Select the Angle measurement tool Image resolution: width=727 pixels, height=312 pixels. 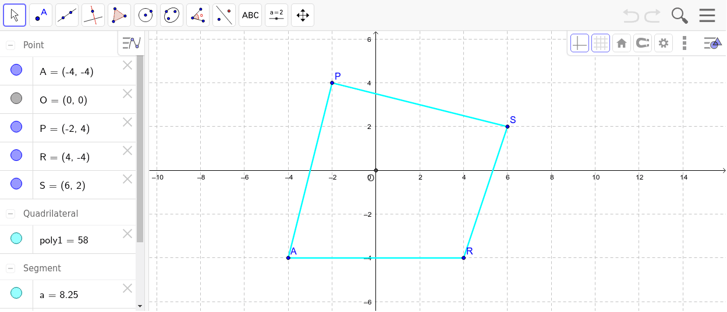click(x=198, y=15)
